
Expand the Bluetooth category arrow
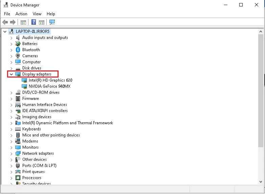click(11, 50)
